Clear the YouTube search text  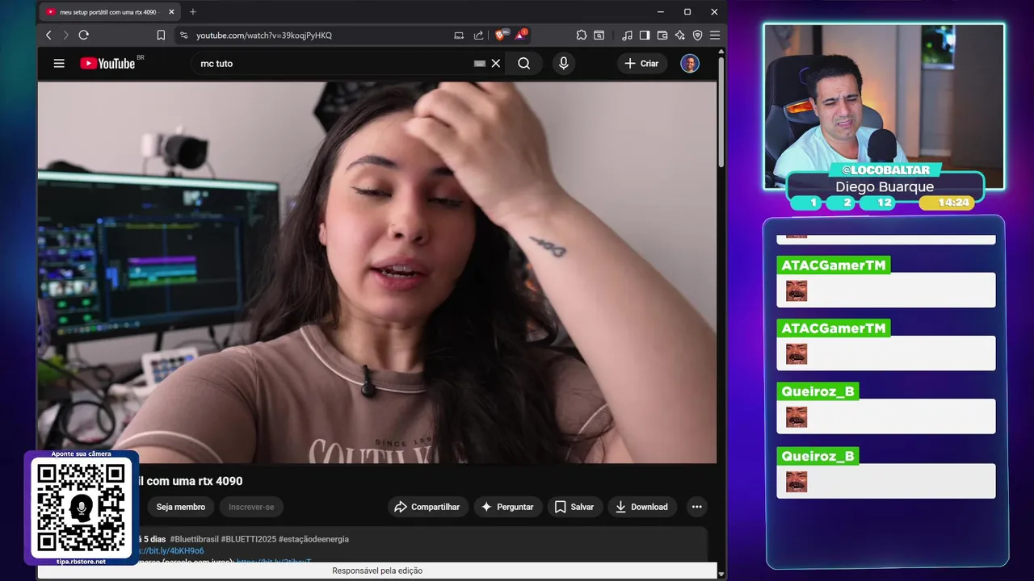tap(496, 63)
